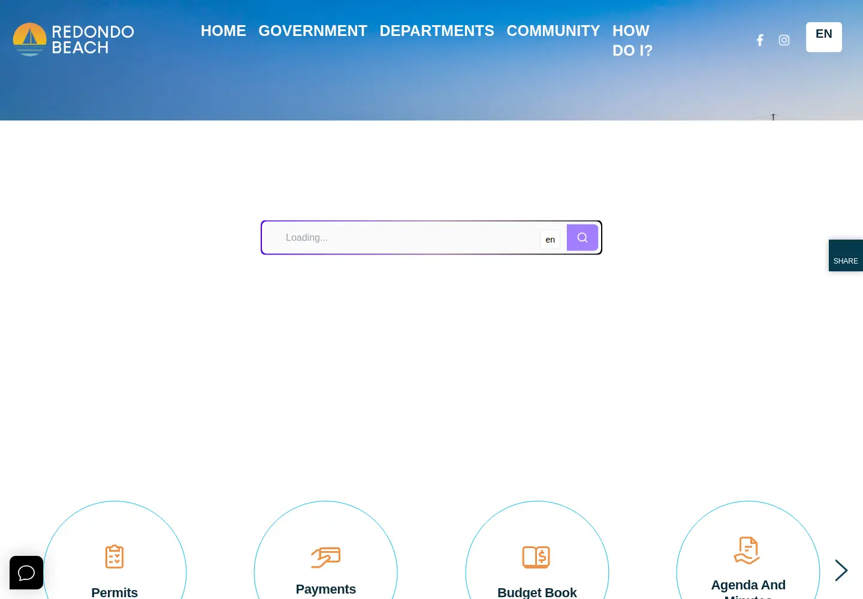Screen dimensions: 863x599
Task: Open the Facebook page icon
Action: click(x=760, y=40)
